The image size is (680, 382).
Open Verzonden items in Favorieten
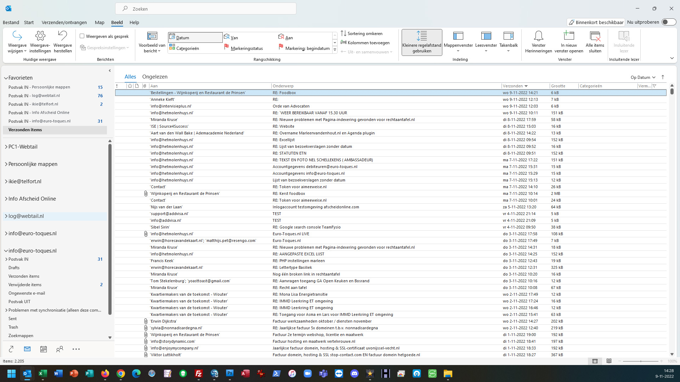tap(55, 130)
